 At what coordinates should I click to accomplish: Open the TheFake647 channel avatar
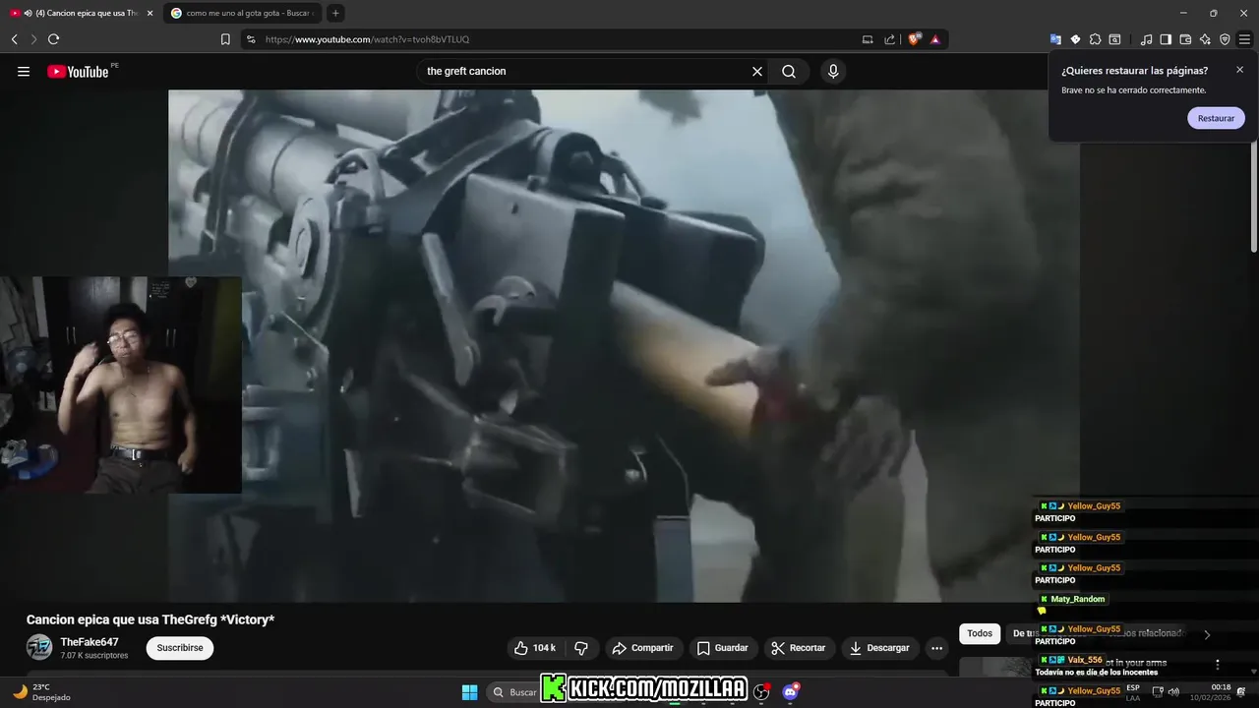coord(39,647)
